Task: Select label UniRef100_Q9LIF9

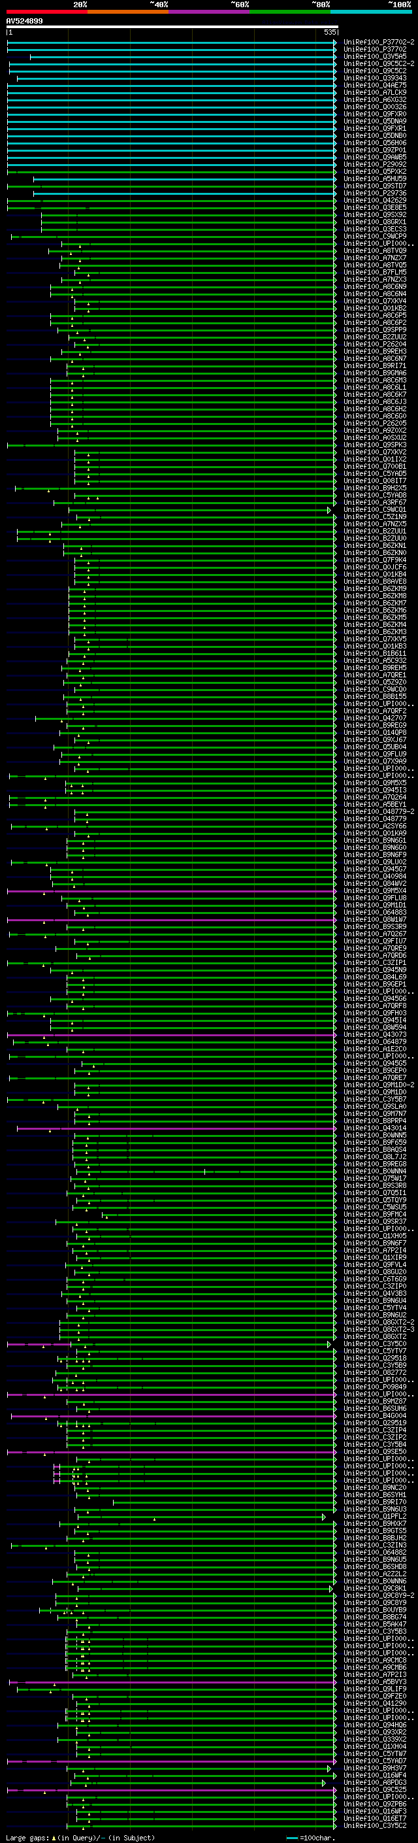Action: [x=375, y=1689]
